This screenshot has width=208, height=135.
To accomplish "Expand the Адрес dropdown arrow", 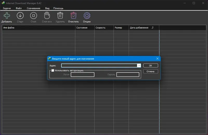I will (x=139, y=66).
